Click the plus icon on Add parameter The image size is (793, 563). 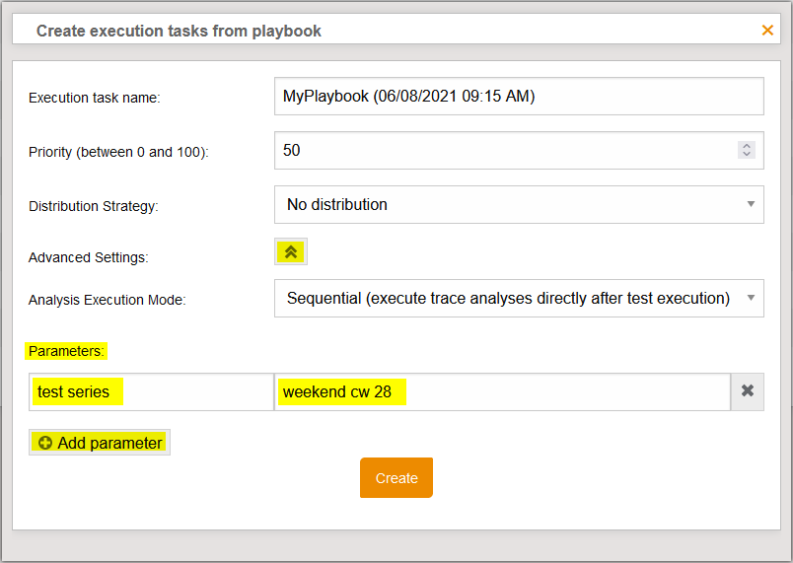click(45, 444)
